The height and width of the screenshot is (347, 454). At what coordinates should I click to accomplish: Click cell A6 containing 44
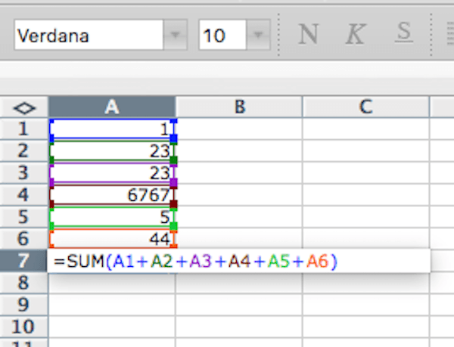click(112, 238)
